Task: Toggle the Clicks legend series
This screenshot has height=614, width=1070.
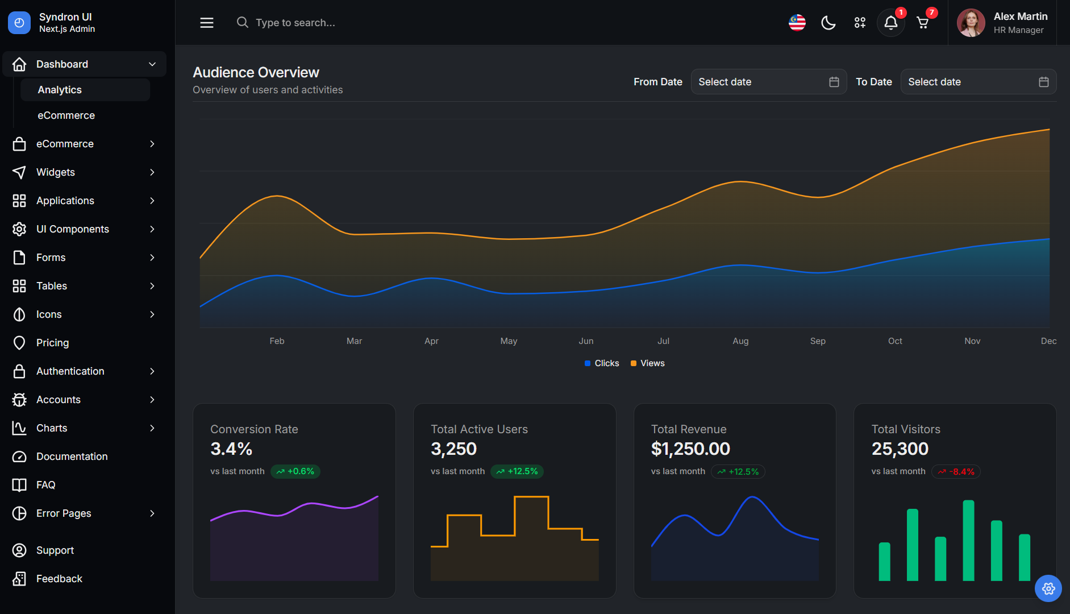Action: click(602, 363)
